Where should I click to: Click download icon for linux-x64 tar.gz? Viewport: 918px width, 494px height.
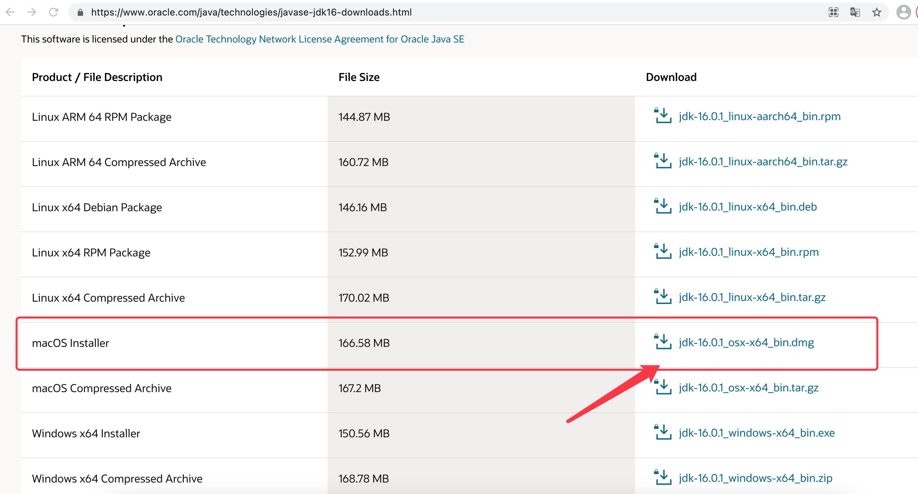(662, 297)
